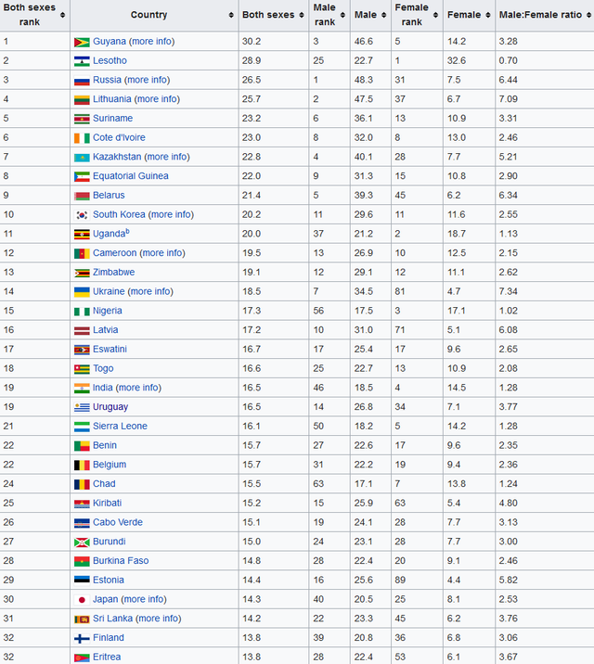The height and width of the screenshot is (664, 594).
Task: Click the Kazakhstan flag icon
Action: click(x=82, y=158)
